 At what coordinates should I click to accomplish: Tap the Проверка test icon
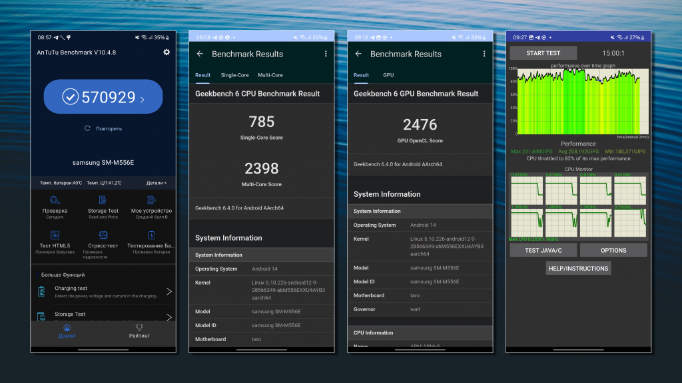(55, 201)
